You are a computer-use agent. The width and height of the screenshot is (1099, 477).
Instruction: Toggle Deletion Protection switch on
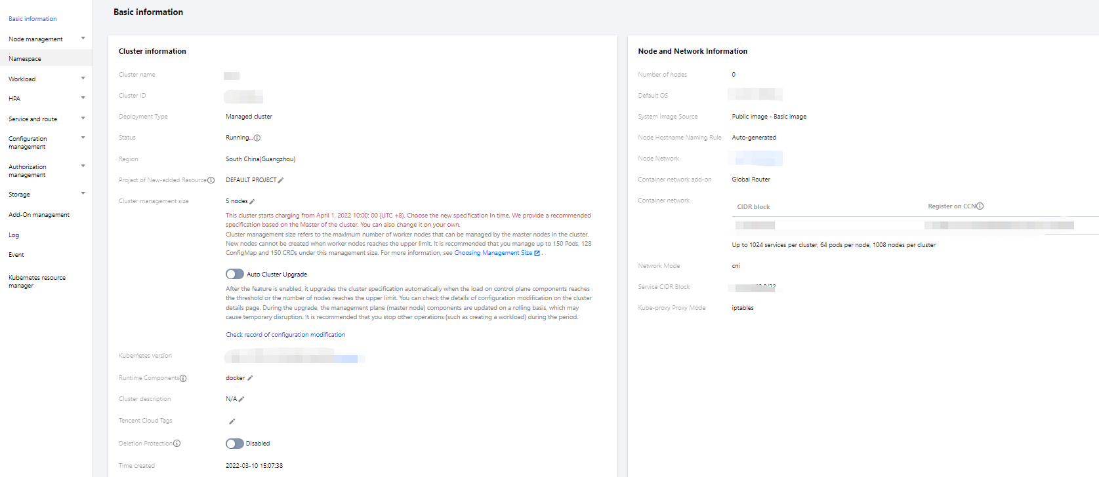coord(234,444)
